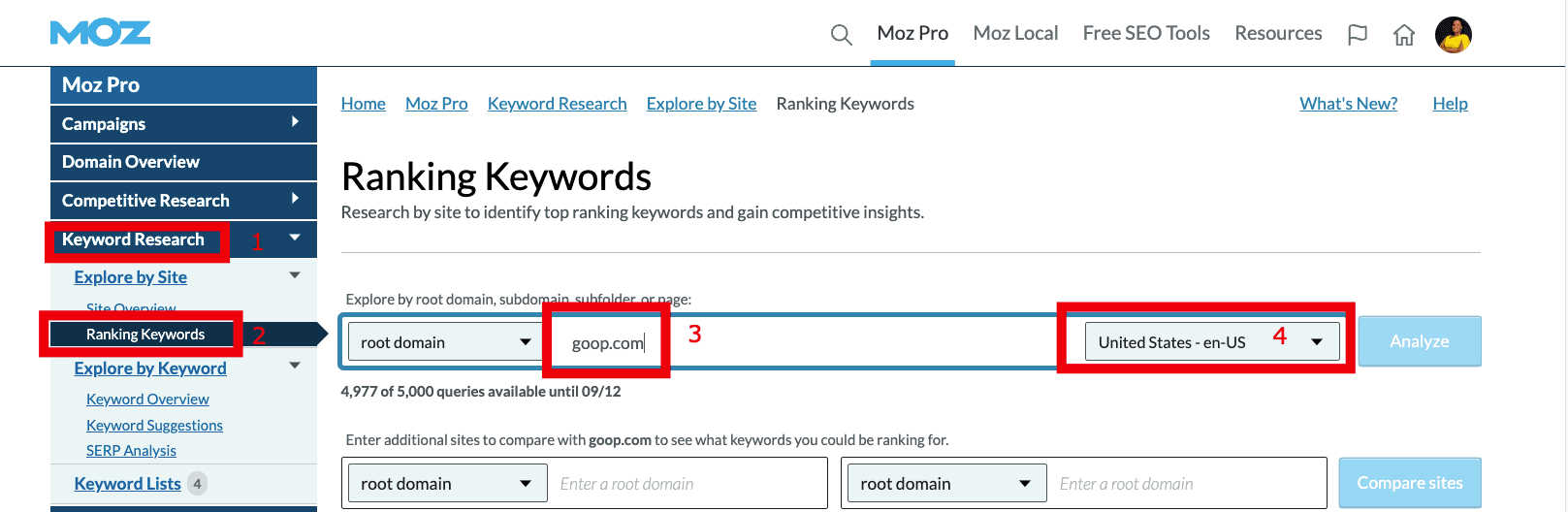Open the user profile avatar
This screenshot has width=1568, height=512.
1454,35
